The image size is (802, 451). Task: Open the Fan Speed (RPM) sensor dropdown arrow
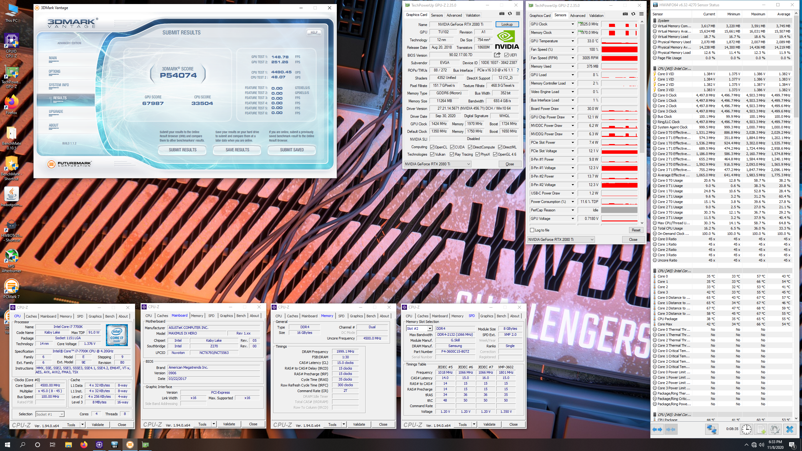pyautogui.click(x=573, y=58)
